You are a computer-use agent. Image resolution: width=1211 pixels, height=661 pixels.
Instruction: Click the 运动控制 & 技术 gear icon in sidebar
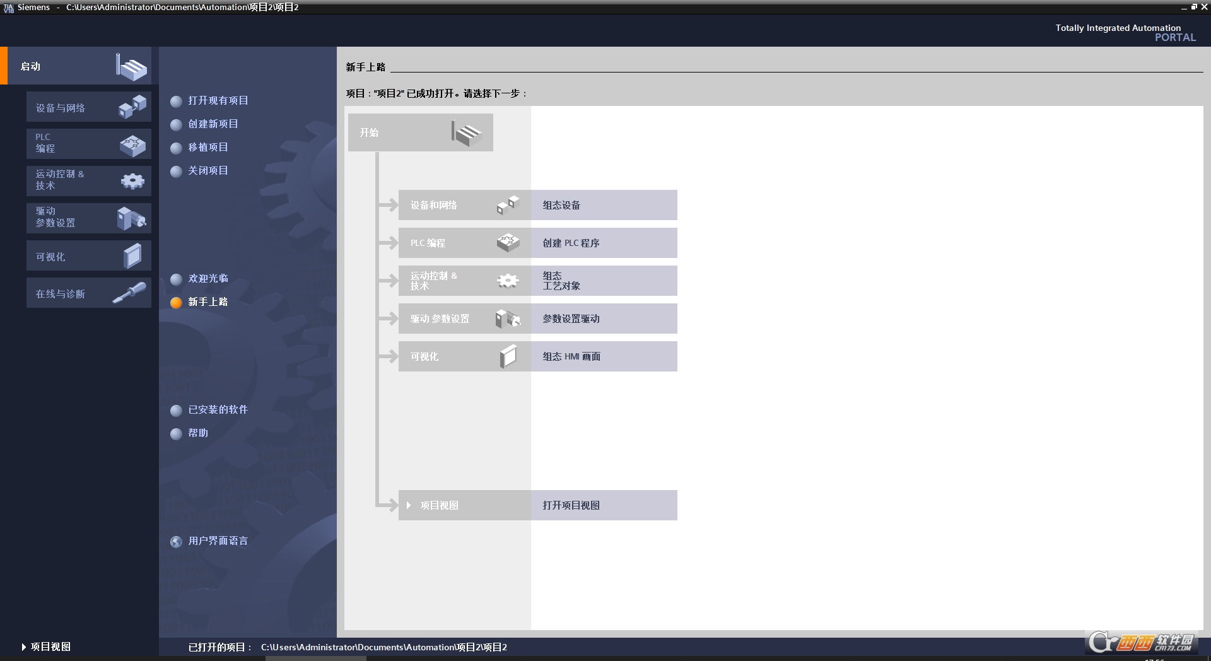132,182
